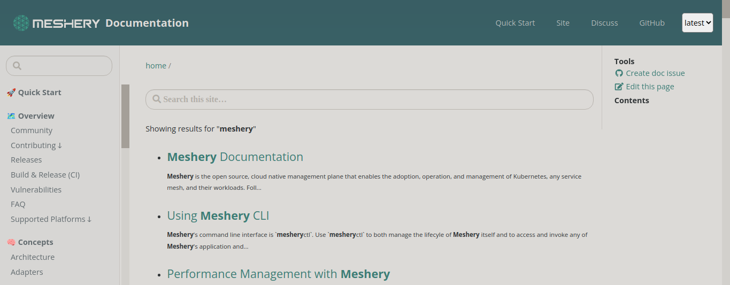Open the latest version dropdown
This screenshot has width=730, height=285.
pyautogui.click(x=697, y=23)
